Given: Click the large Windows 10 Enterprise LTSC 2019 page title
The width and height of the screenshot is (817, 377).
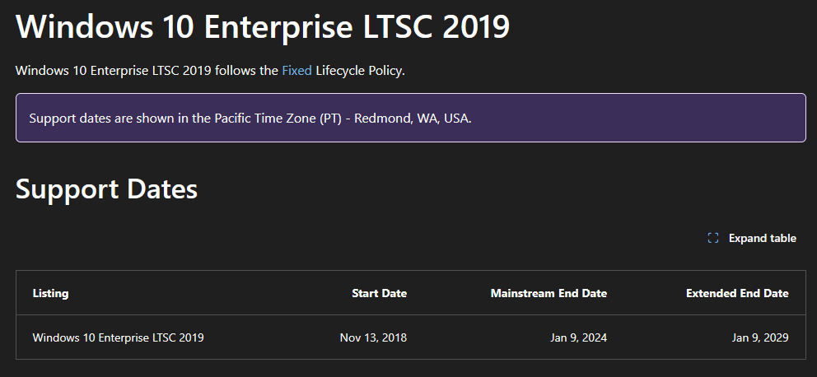Looking at the screenshot, I should tap(263, 27).
